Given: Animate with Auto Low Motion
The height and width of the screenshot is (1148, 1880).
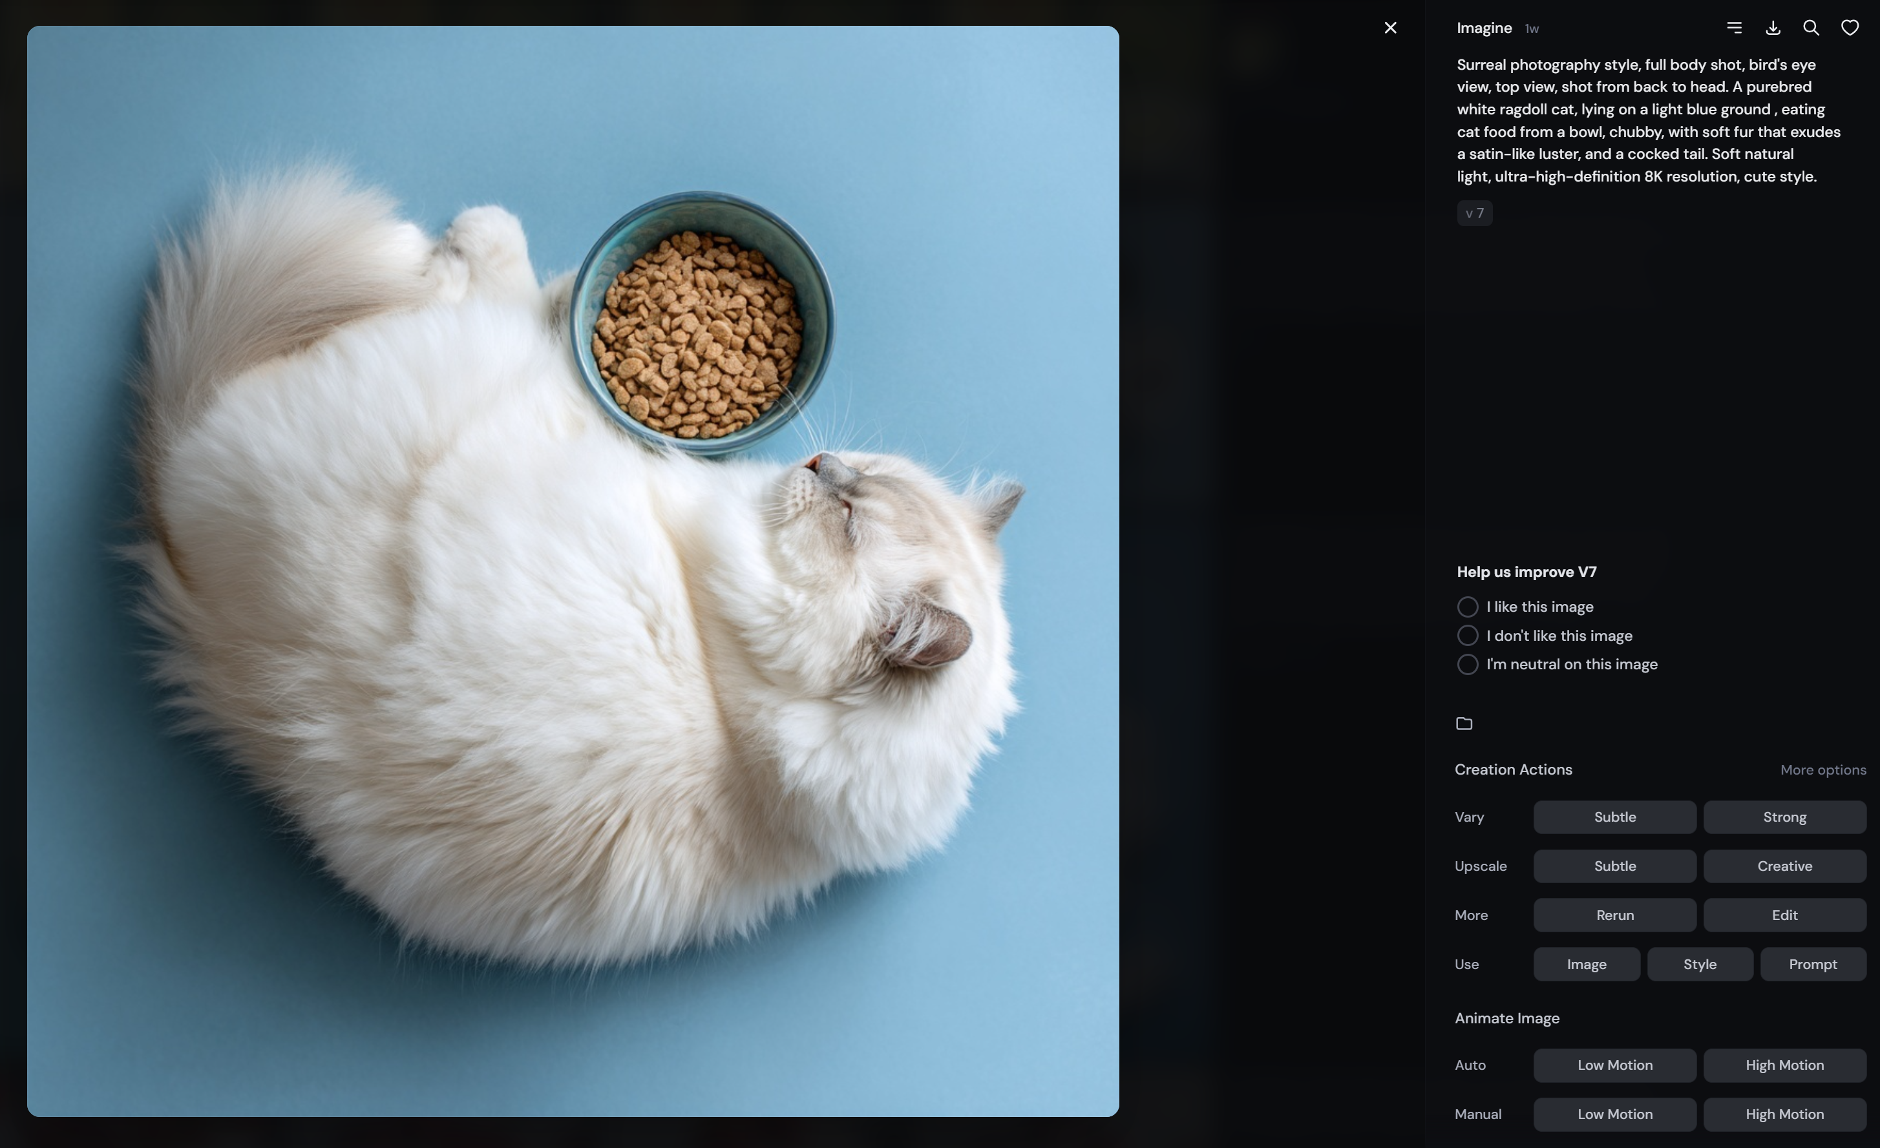Looking at the screenshot, I should [x=1614, y=1065].
